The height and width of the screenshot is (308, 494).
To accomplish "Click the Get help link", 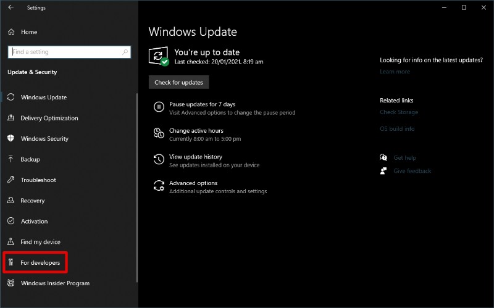I will 404,158.
